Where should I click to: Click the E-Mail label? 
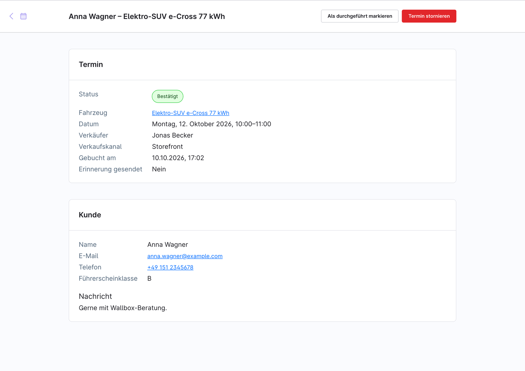[x=89, y=256]
